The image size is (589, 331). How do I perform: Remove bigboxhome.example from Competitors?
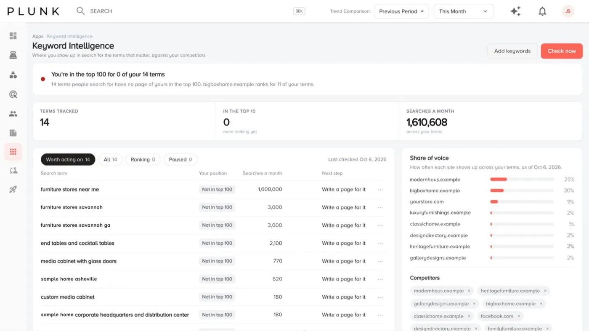pyautogui.click(x=541, y=304)
